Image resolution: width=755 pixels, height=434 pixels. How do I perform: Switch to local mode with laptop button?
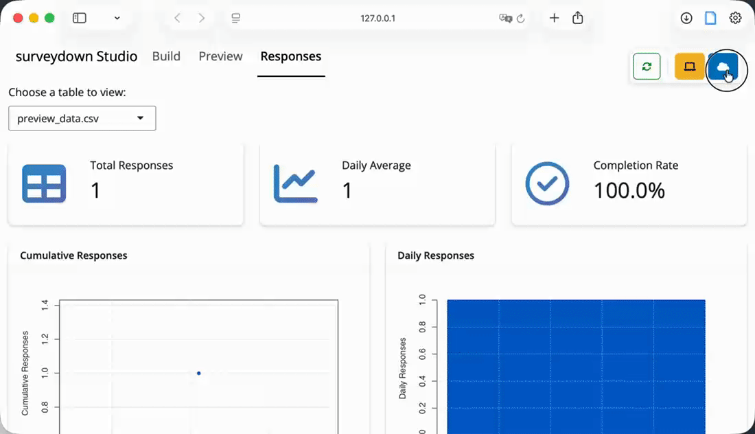(x=689, y=67)
